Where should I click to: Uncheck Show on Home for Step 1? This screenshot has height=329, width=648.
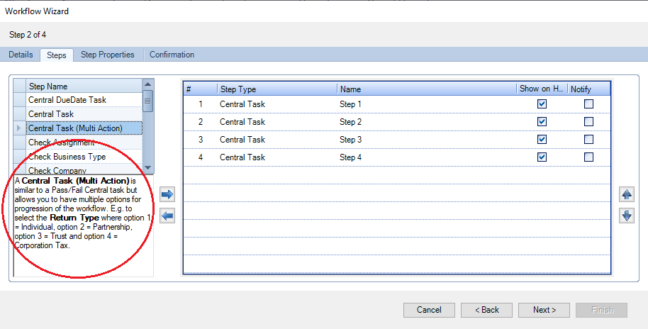pyautogui.click(x=542, y=104)
